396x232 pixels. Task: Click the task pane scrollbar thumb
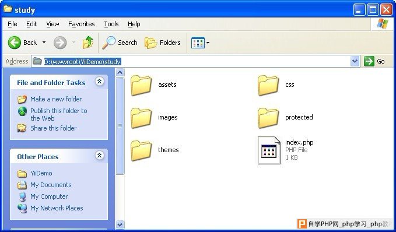click(120, 126)
